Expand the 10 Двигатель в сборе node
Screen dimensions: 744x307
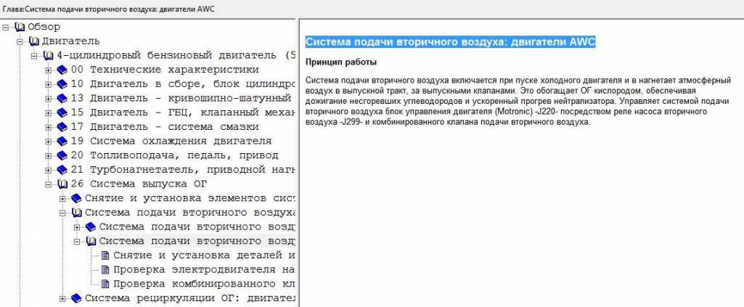click(49, 84)
